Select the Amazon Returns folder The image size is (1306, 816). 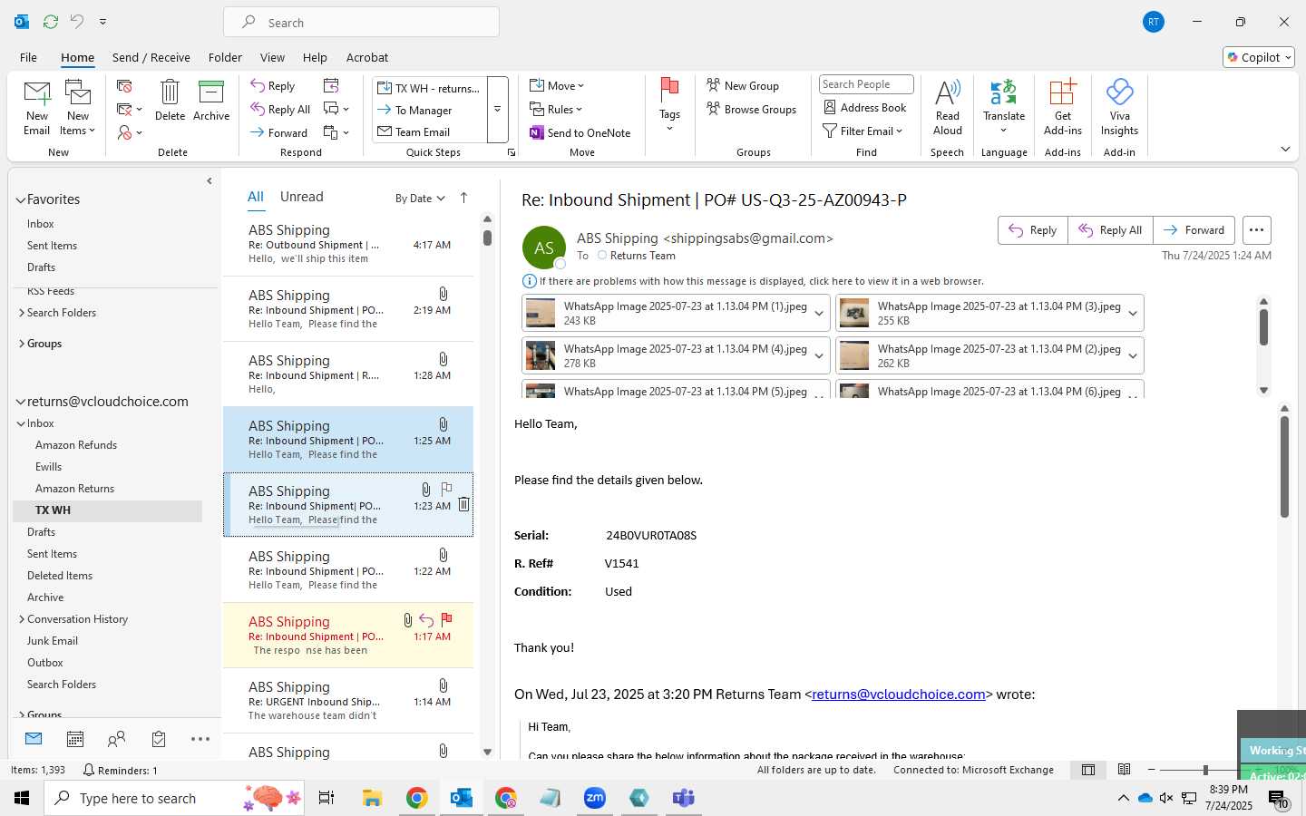click(74, 489)
